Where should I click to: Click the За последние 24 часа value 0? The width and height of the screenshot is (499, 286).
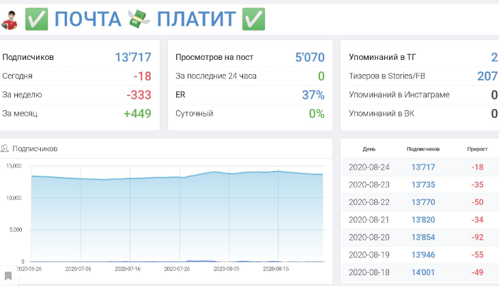pos(321,76)
